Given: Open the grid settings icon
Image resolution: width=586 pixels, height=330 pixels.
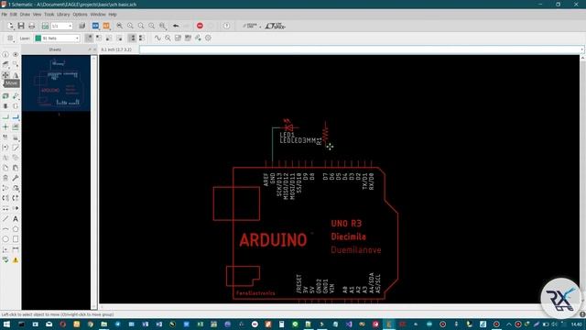Looking at the screenshot, I should click(10, 38).
